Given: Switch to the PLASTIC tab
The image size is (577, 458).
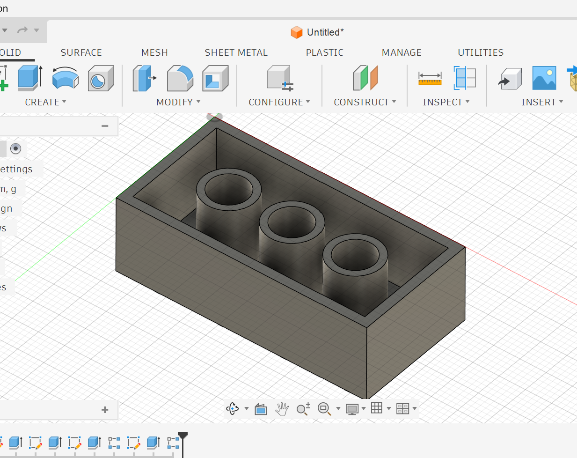Looking at the screenshot, I should [x=325, y=52].
